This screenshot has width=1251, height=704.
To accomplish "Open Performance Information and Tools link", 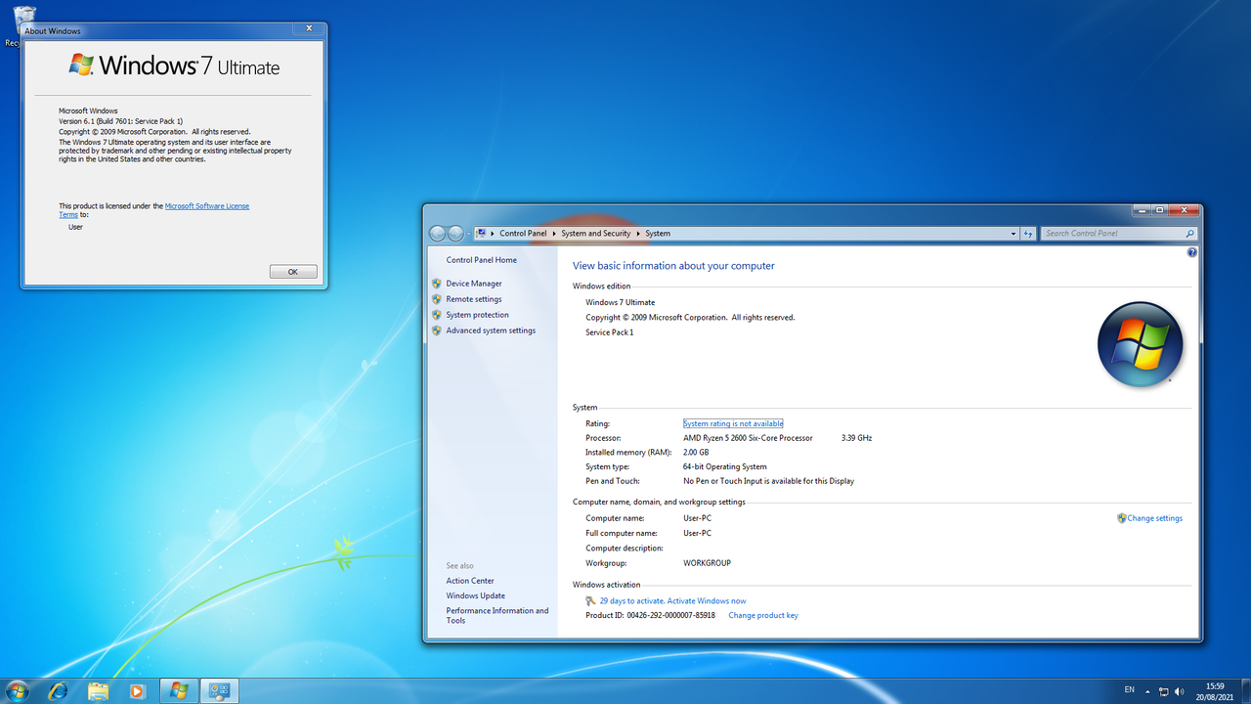I will click(497, 615).
